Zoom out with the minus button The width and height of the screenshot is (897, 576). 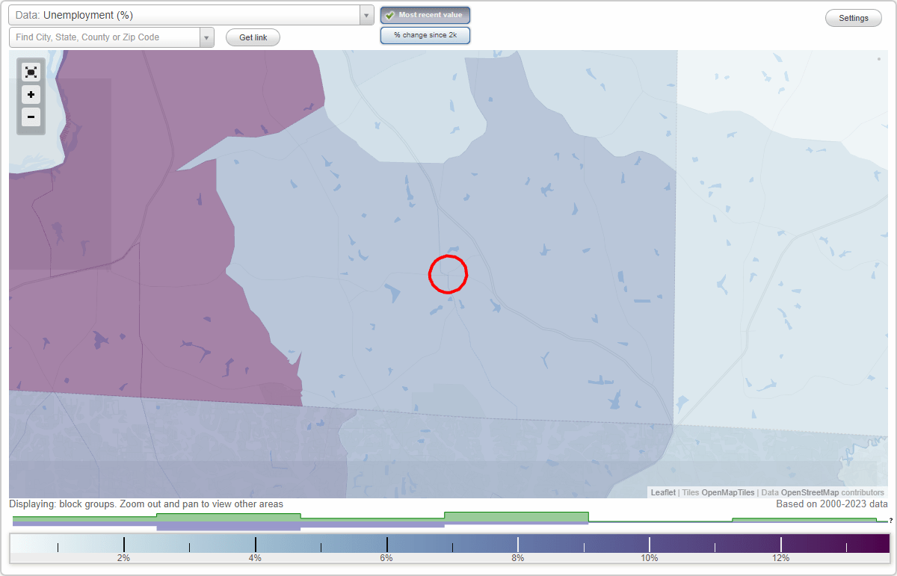click(31, 117)
